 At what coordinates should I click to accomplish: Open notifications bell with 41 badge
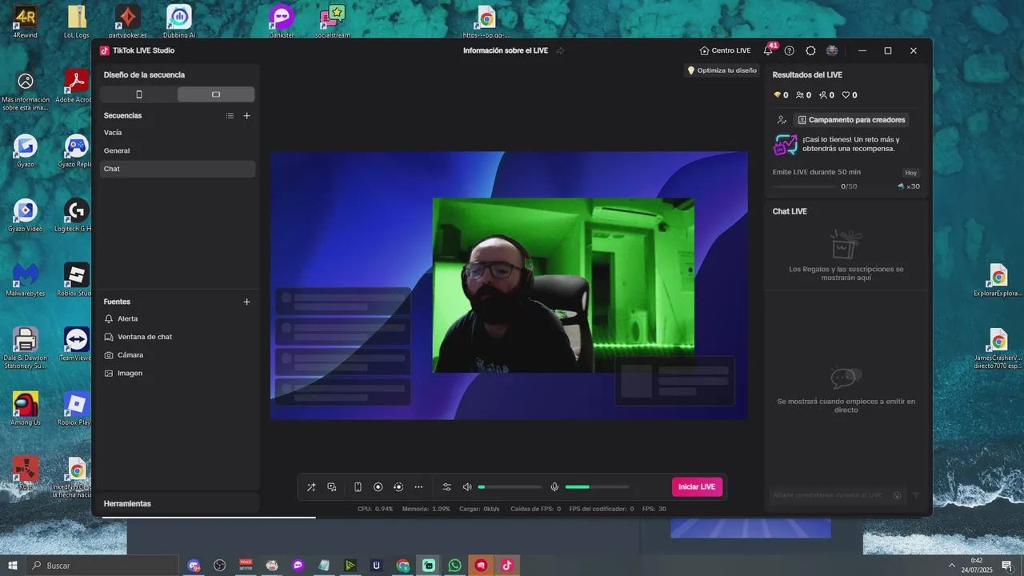point(769,50)
